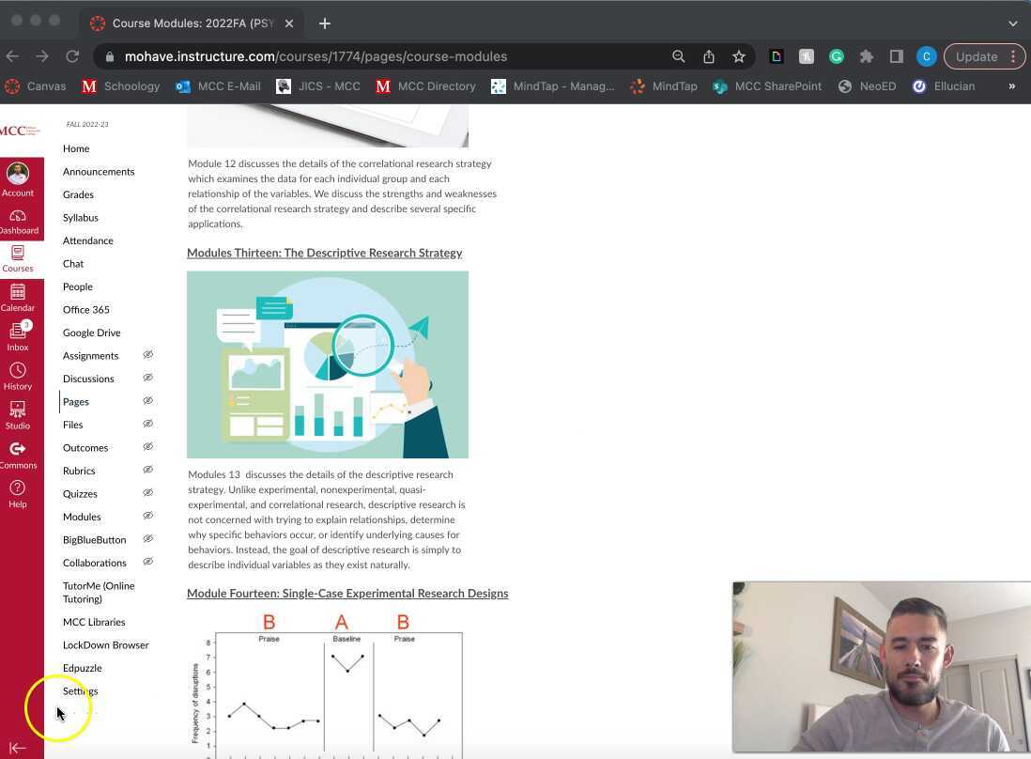Open the Canvas Dashboard from the sidebar
This screenshot has height=759, width=1031.
18,219
